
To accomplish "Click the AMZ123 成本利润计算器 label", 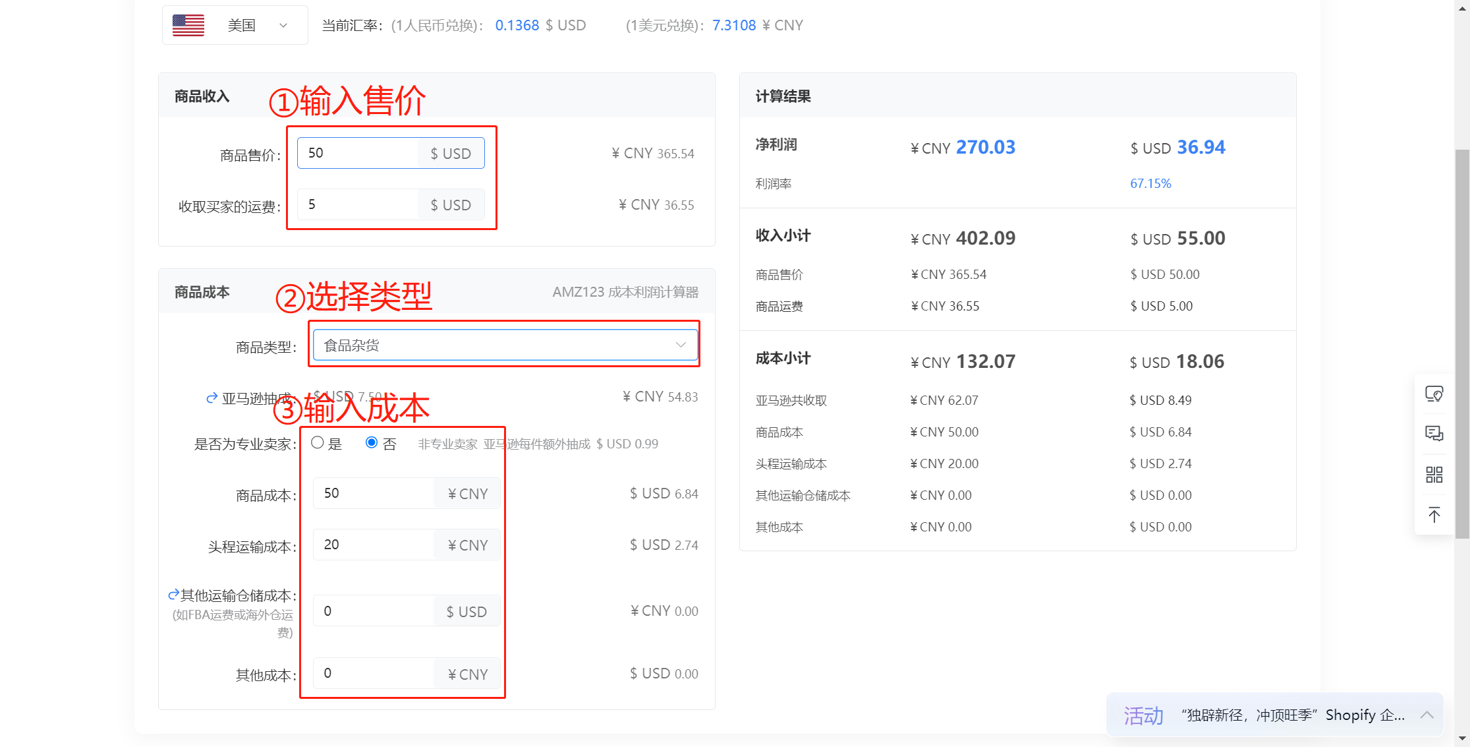I will click(625, 292).
